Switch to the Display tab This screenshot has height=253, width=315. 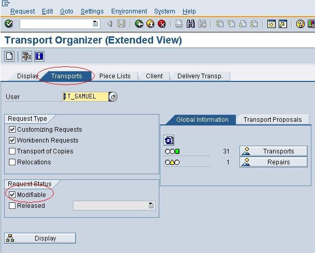[27, 76]
